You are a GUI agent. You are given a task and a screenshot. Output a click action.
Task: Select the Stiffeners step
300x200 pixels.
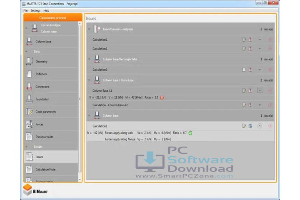51,74
